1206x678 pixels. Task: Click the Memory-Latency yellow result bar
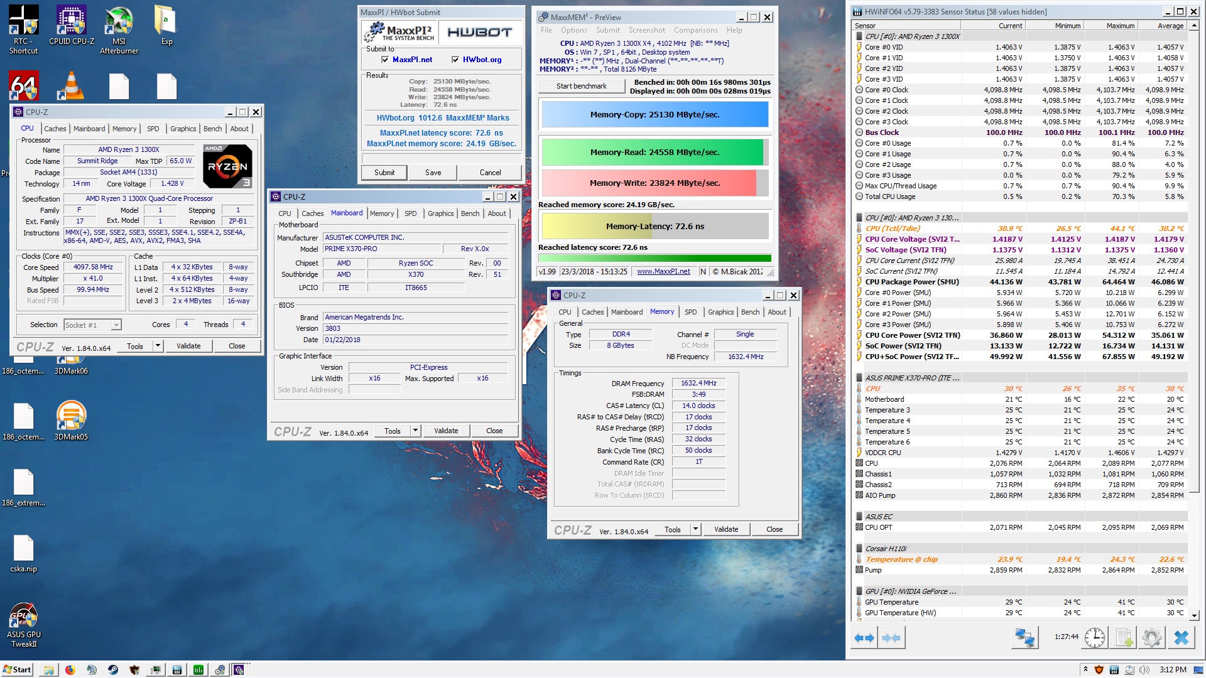tap(655, 227)
